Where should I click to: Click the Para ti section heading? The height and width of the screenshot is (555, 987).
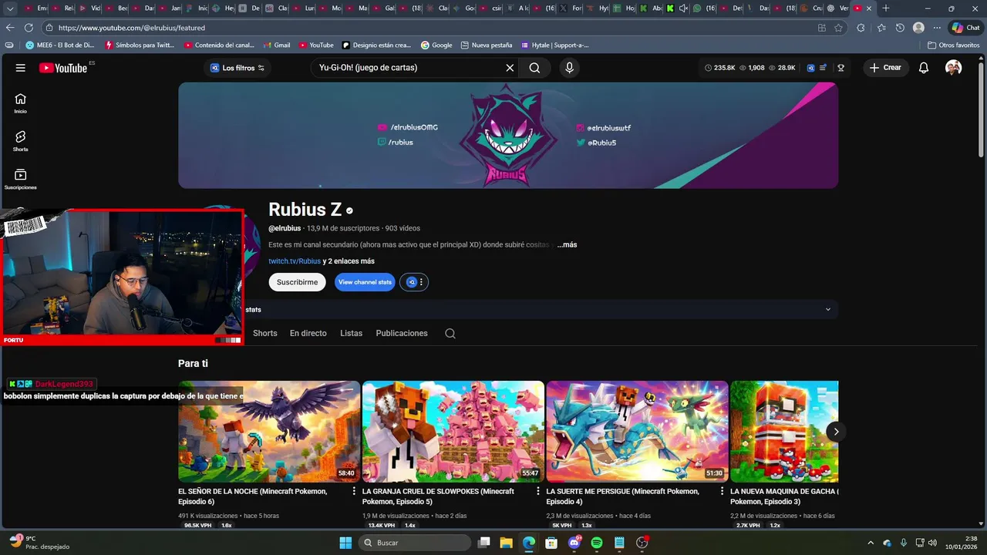pos(193,363)
